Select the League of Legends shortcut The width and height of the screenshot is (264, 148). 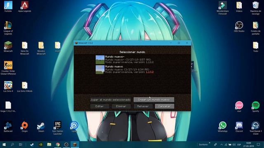(x=8, y=28)
